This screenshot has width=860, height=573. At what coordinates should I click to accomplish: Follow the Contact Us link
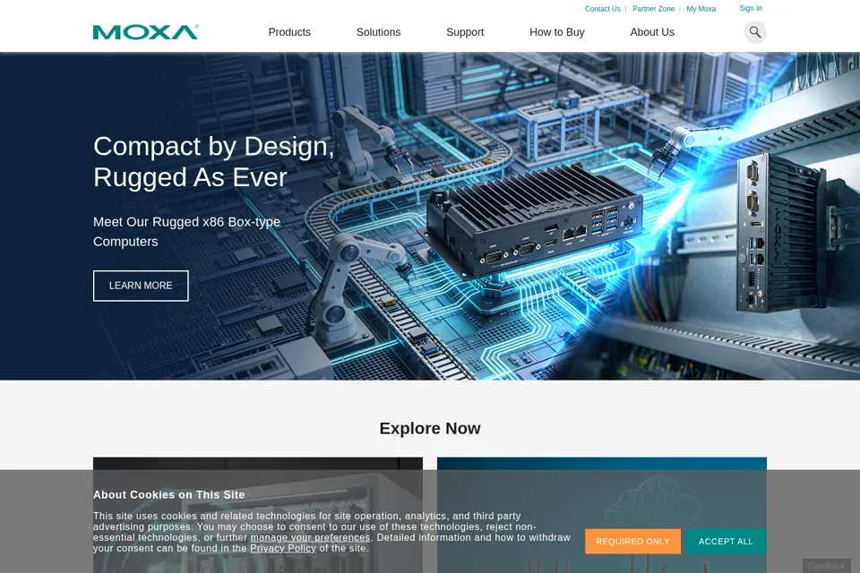pos(602,9)
